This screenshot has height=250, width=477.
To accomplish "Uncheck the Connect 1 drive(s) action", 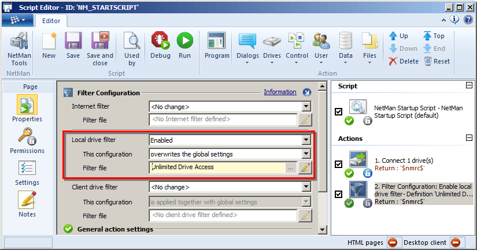I will (x=339, y=164).
